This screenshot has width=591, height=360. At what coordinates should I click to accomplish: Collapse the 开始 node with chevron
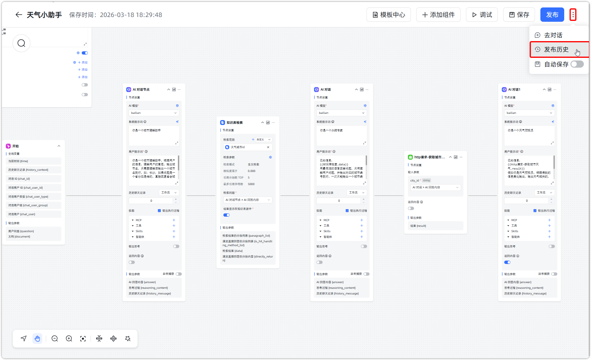tap(59, 146)
